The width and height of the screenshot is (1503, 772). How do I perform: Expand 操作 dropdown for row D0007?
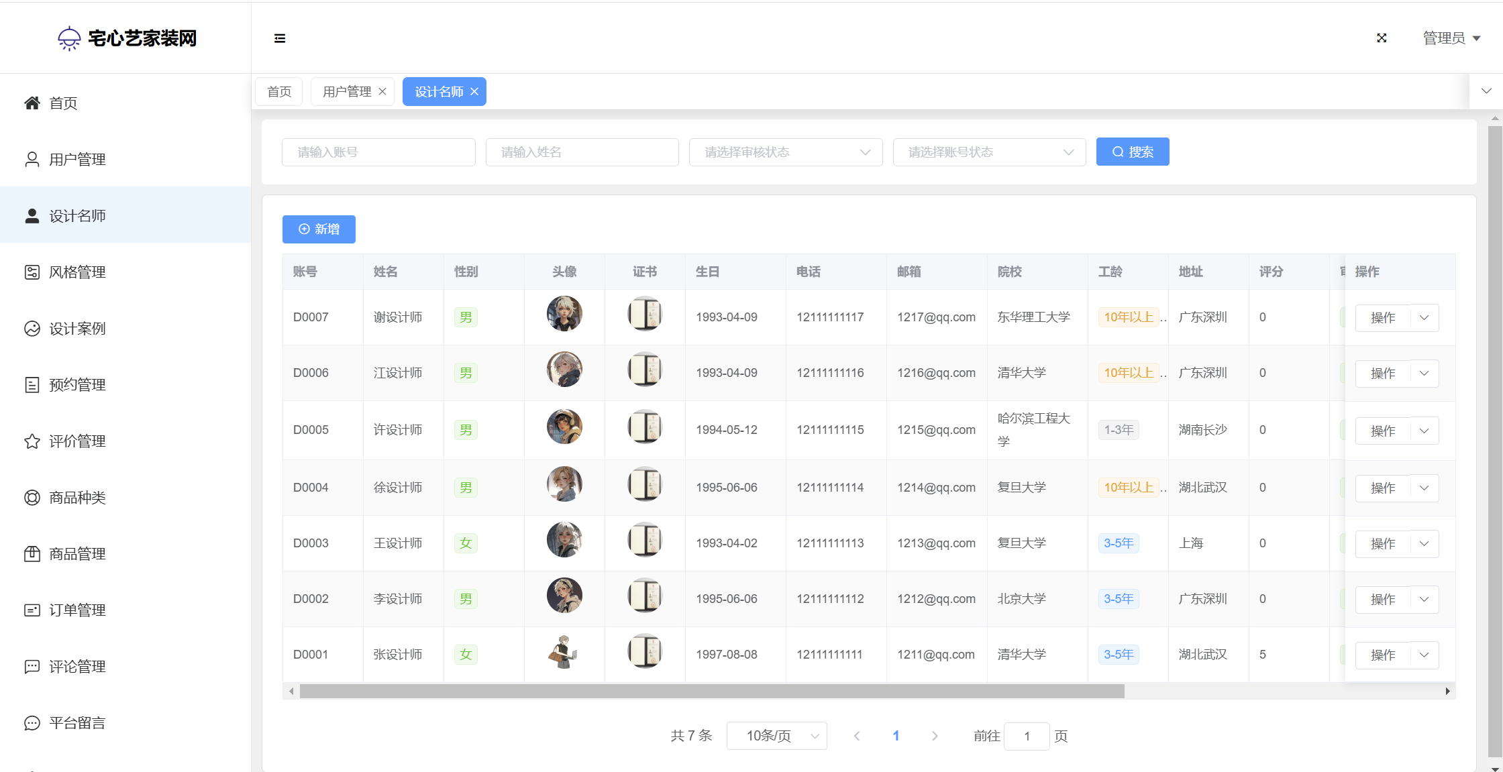click(1424, 318)
